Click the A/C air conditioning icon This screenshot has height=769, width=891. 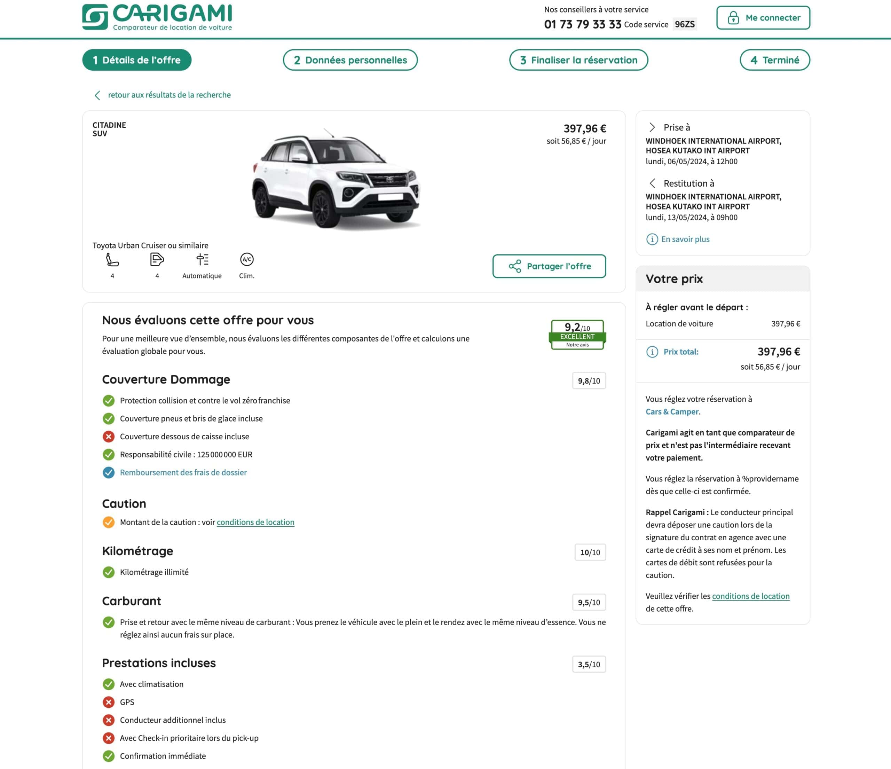pyautogui.click(x=247, y=259)
